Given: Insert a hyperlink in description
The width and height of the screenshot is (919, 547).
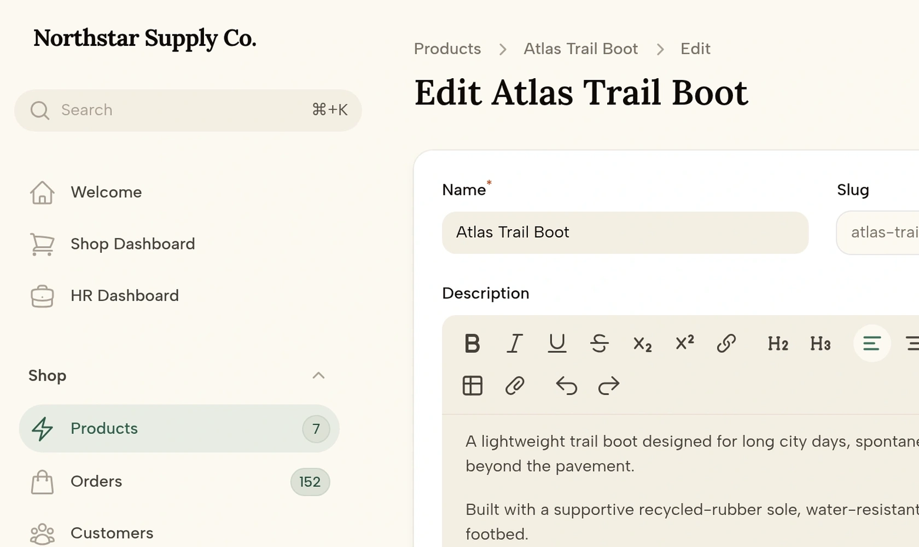Looking at the screenshot, I should pos(726,344).
